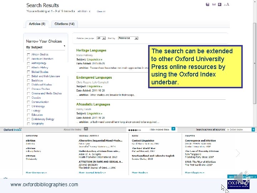Check the American Literature checkbox
The image size is (257, 193).
[28, 59]
